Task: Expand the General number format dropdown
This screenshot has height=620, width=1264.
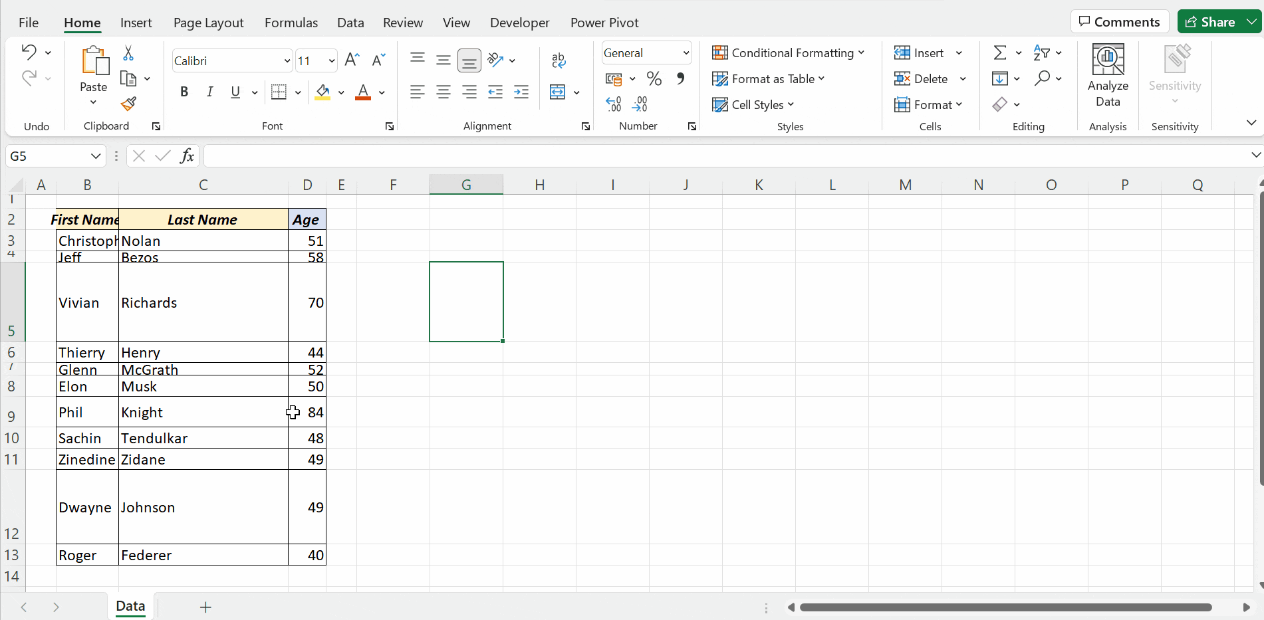Action: (686, 53)
